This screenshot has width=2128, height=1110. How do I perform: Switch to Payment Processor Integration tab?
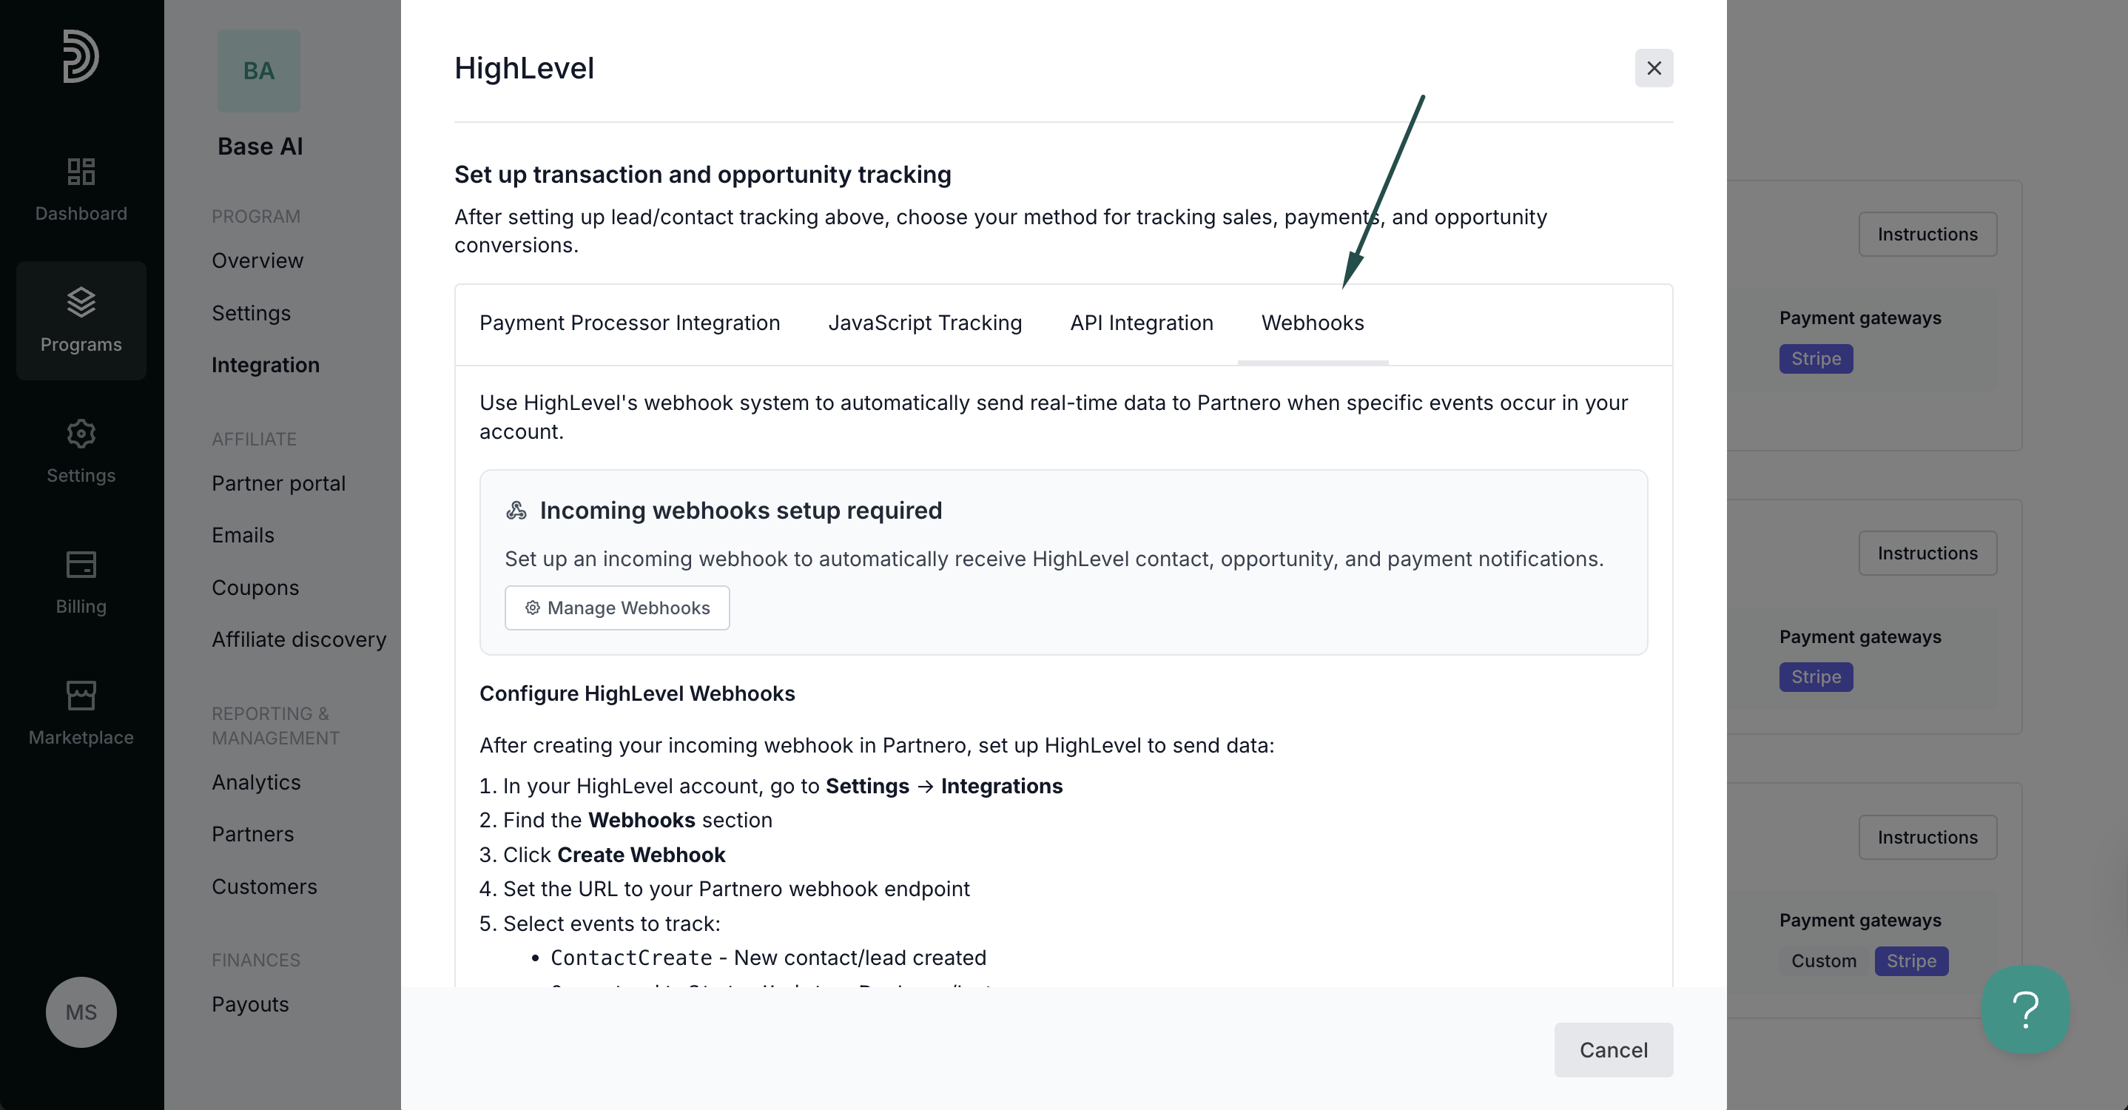pos(630,323)
